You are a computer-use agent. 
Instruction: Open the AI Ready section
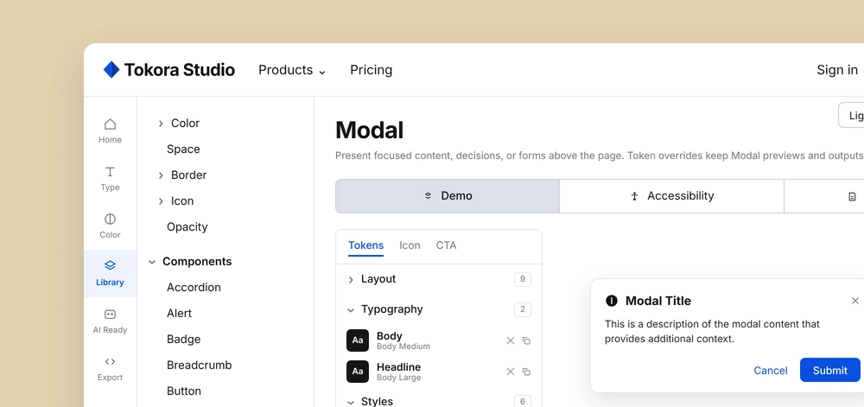[111, 321]
